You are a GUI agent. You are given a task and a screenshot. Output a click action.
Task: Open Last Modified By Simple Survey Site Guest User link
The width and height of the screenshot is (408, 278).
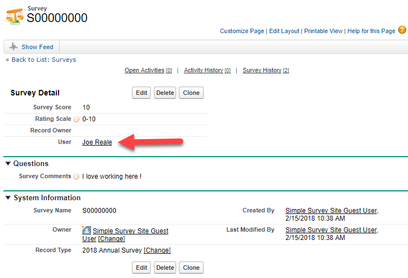point(332,230)
